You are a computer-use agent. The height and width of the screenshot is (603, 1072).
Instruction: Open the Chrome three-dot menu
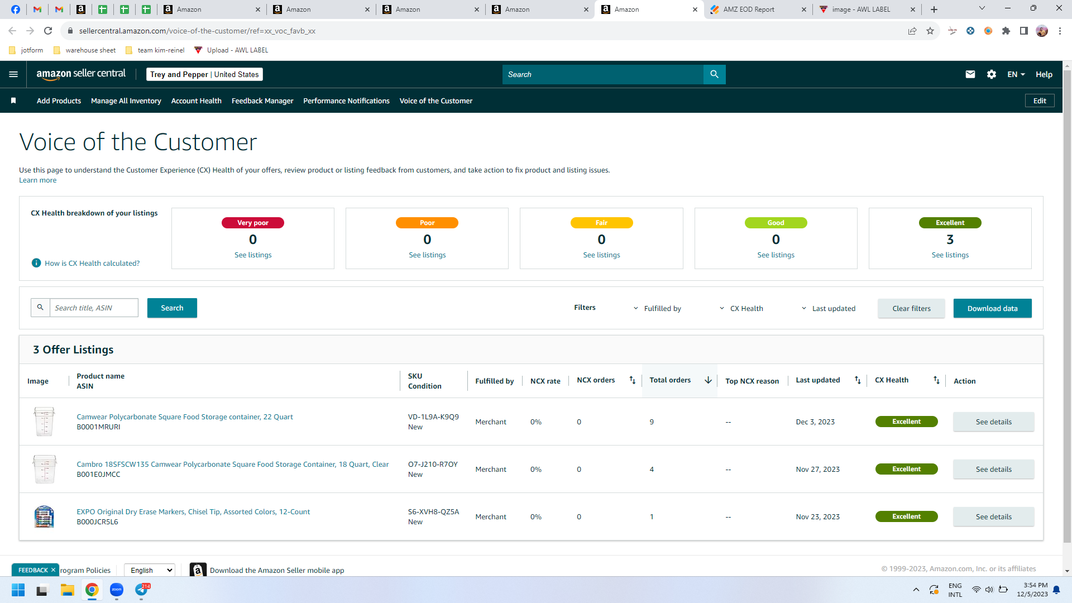pyautogui.click(x=1060, y=31)
